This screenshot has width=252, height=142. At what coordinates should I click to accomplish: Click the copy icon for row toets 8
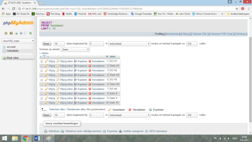point(75,93)
